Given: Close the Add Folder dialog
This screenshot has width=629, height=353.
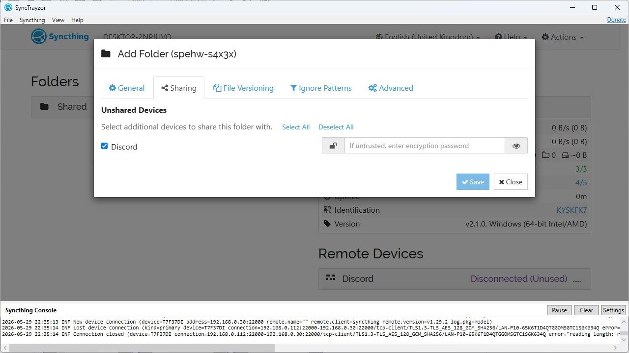Looking at the screenshot, I should [x=511, y=182].
